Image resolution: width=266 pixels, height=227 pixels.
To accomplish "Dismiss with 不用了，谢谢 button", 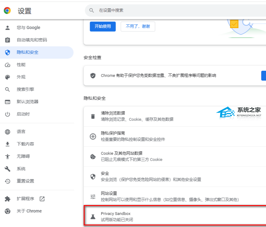I will click(138, 26).
